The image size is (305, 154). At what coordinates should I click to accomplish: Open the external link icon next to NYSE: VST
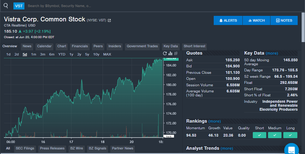(x=109, y=20)
